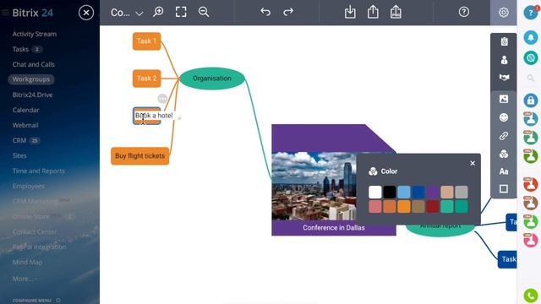Pick the gray color swatch
The height and width of the screenshot is (304, 541).
click(x=462, y=192)
